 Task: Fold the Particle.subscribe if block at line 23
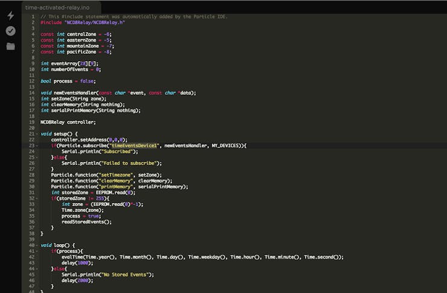pos(37,146)
